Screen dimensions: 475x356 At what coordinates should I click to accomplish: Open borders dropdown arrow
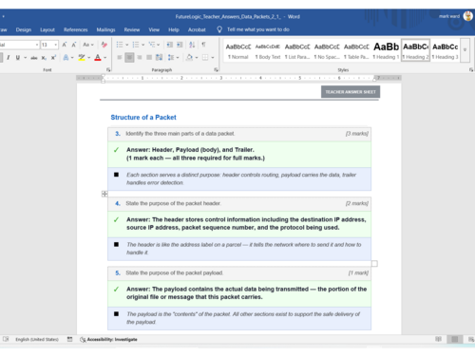click(x=213, y=58)
